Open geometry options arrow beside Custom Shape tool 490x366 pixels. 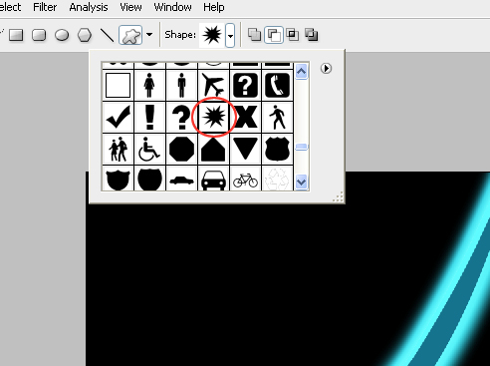(149, 34)
